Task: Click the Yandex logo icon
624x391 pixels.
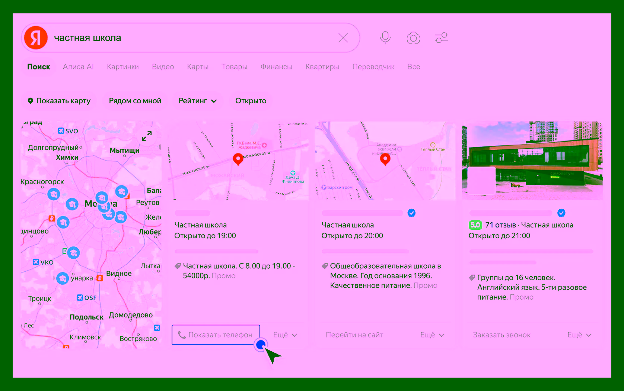Action: coord(36,38)
